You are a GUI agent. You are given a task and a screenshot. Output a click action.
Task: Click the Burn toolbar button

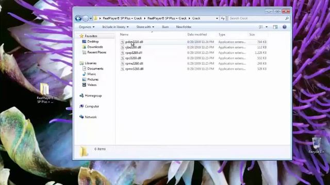[x=165, y=27]
